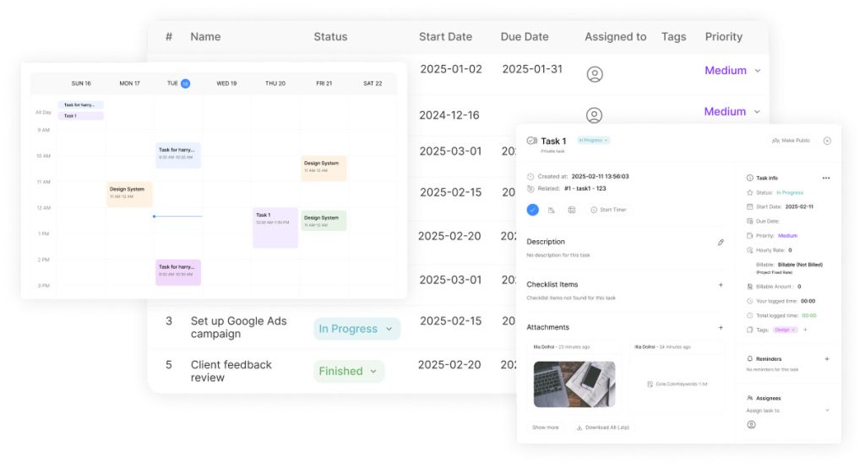The image size is (865, 467).
Task: Add a checklist item with plus icon
Action: click(721, 285)
